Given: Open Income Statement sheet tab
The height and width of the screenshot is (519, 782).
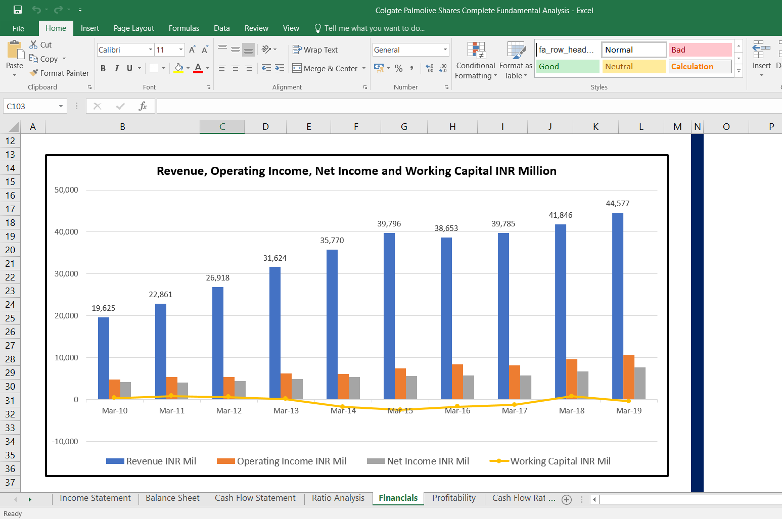Looking at the screenshot, I should click(95, 498).
